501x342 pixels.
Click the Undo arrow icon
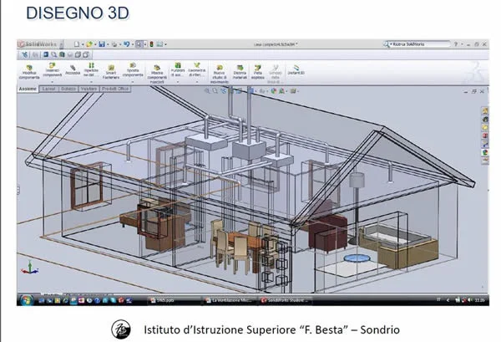pos(126,43)
